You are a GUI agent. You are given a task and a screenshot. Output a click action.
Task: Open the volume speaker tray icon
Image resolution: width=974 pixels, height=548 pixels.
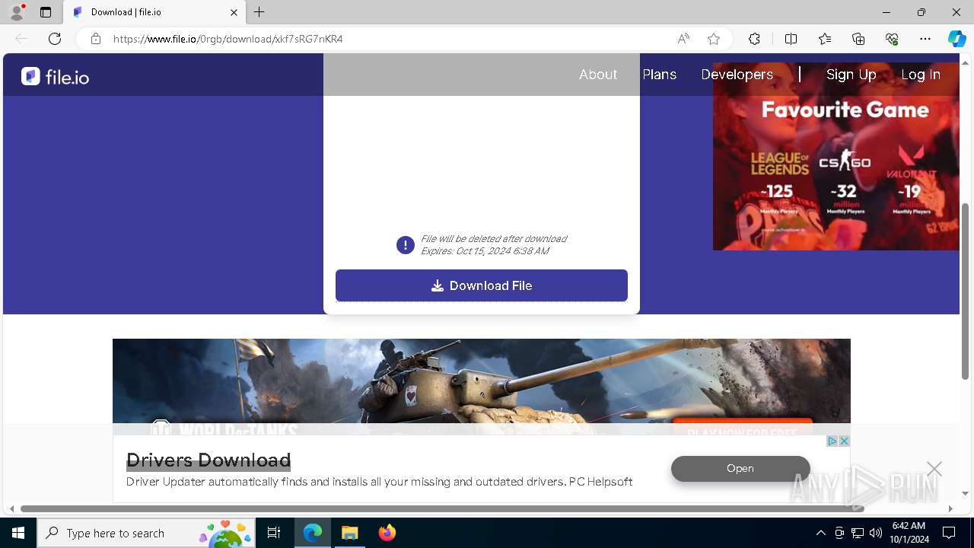(876, 533)
